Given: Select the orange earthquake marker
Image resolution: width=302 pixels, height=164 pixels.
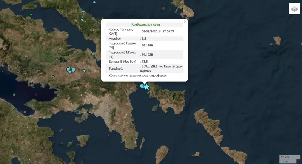Looking at the screenshot, I should click(25, 112).
